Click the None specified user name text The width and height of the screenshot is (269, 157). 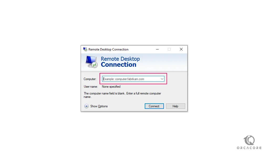[111, 87]
